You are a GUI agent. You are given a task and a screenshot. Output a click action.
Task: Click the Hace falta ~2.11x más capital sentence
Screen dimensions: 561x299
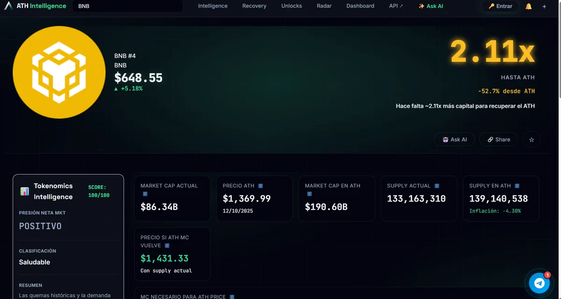click(465, 106)
